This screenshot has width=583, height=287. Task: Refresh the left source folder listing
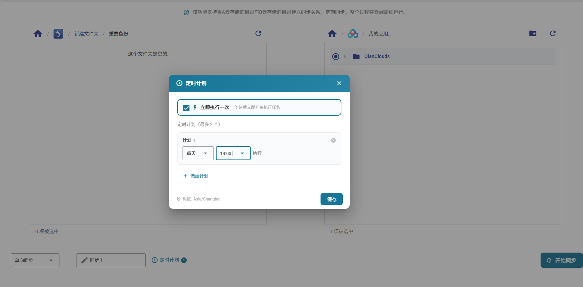pyautogui.click(x=258, y=33)
